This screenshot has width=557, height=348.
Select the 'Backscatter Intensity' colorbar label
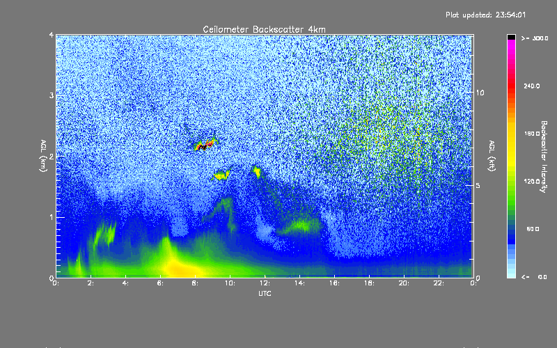(544, 156)
